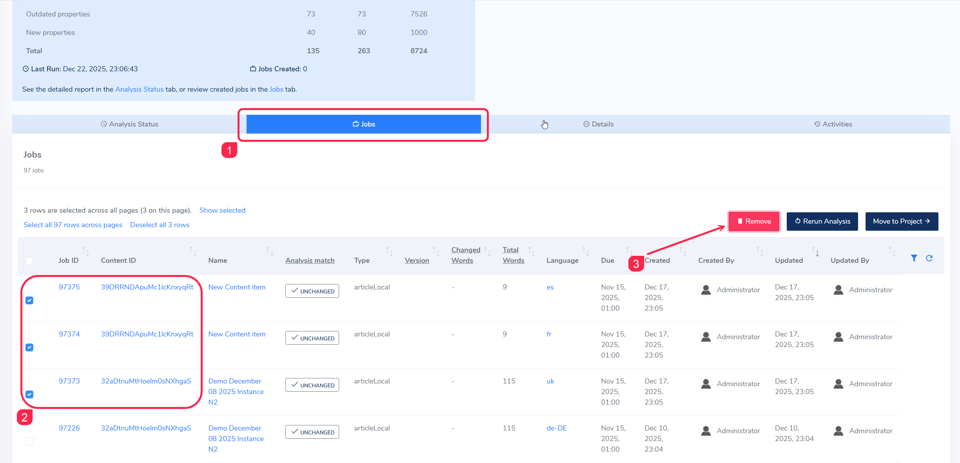Open job ID 97226 link
The width and height of the screenshot is (960, 463).
coord(69,428)
